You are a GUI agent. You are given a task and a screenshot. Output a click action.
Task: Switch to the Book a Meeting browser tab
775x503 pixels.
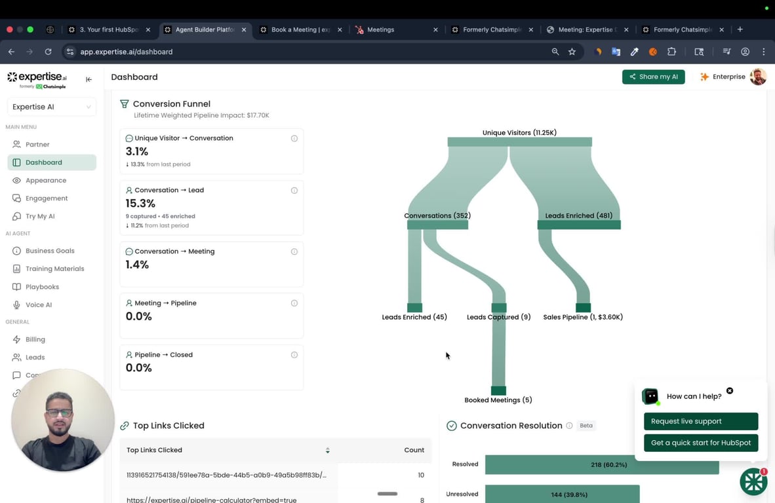[300, 29]
